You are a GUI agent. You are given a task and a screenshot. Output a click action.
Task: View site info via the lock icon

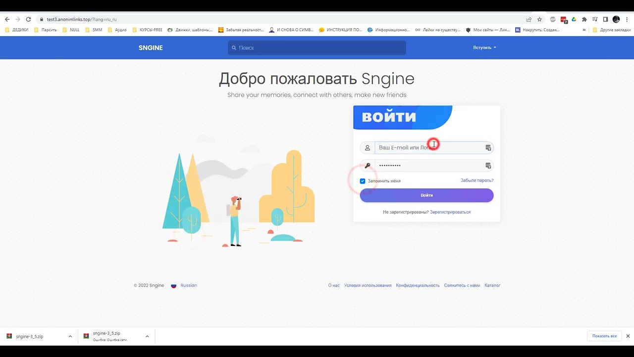[41, 19]
